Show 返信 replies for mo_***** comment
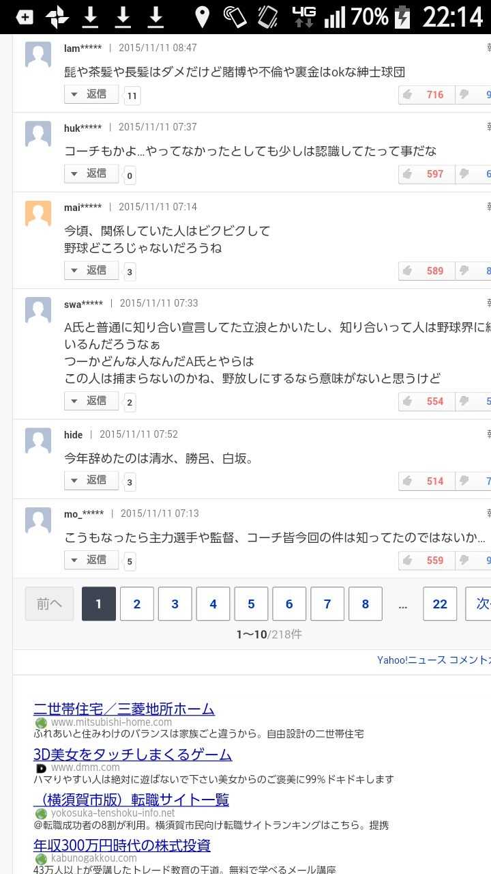The height and width of the screenshot is (874, 491). pos(91,560)
